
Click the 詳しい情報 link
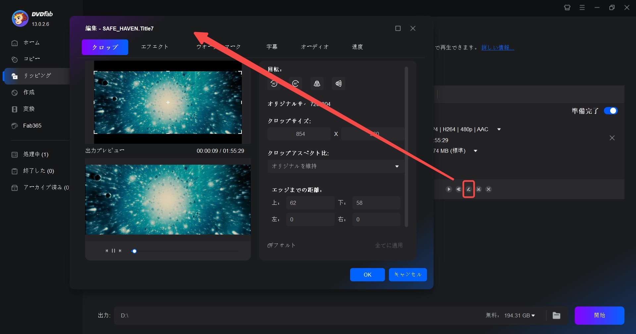point(498,48)
